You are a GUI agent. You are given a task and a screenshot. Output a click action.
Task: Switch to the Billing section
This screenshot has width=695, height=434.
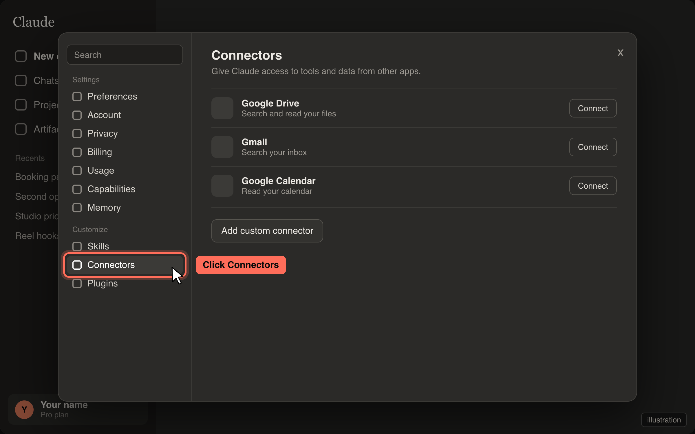pos(125,152)
